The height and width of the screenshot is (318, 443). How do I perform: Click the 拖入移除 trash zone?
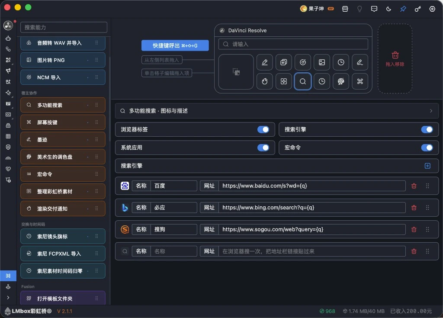click(x=395, y=58)
